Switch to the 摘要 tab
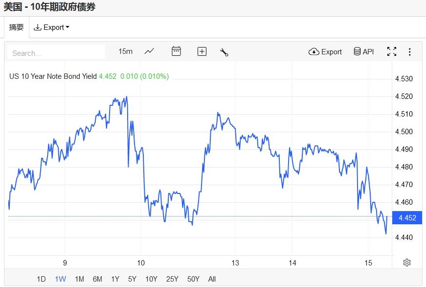This screenshot has width=426, height=287. click(x=17, y=27)
